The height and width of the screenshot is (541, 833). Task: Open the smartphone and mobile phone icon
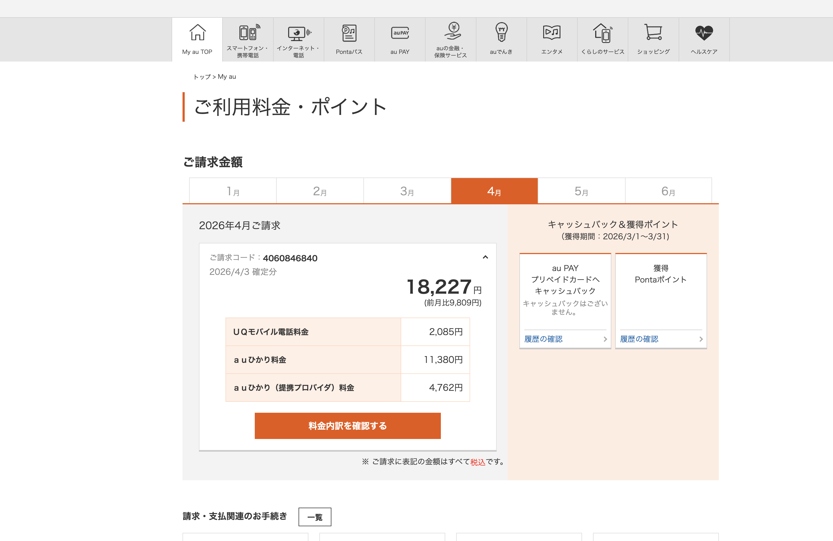click(x=249, y=32)
